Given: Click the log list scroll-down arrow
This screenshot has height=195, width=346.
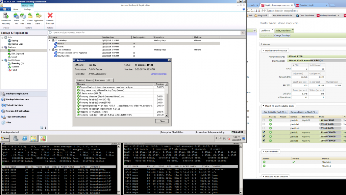Looking at the screenshot, I should click(166, 115).
